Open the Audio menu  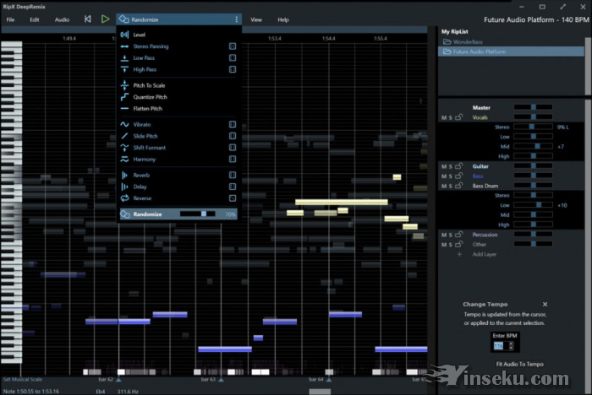pyautogui.click(x=62, y=19)
